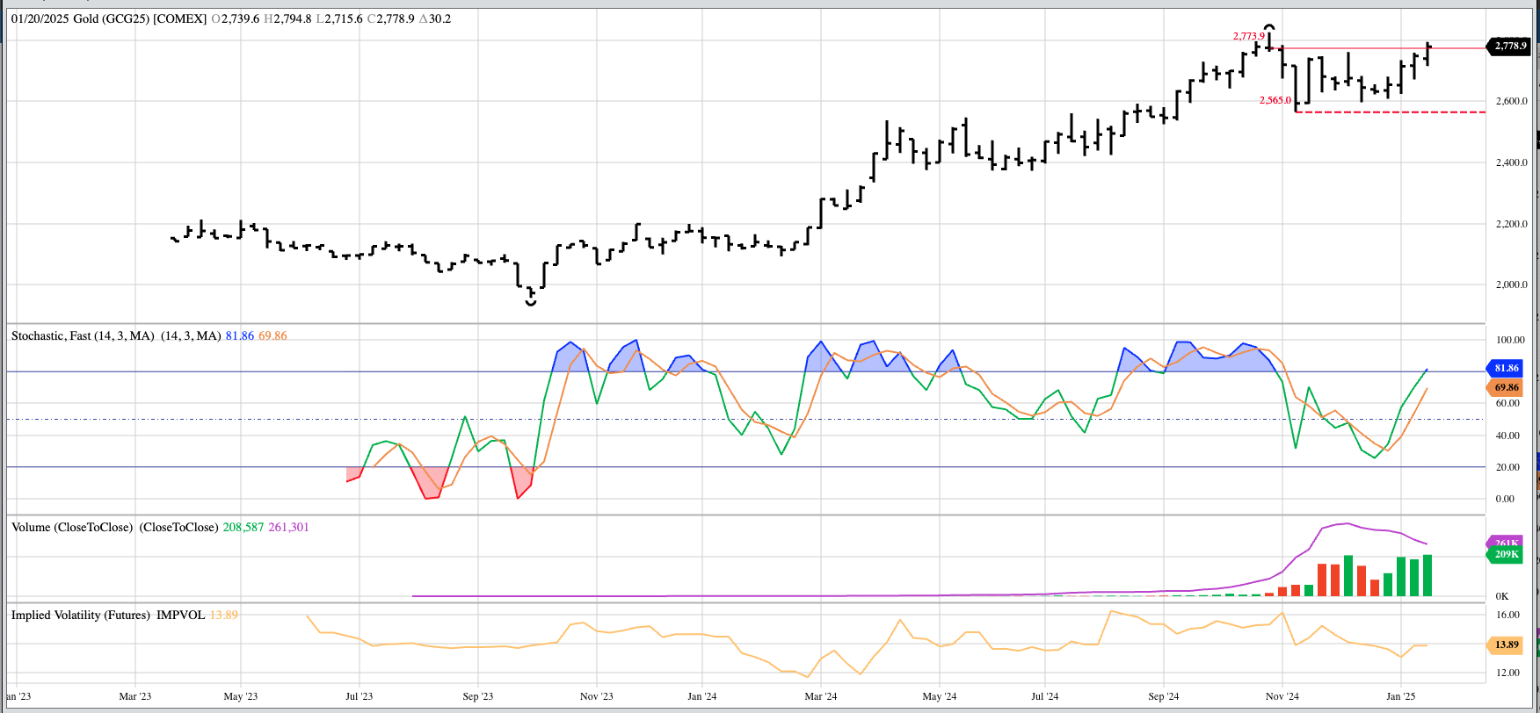
Task: Select the Volume (CloseToClose) study label
Action: pos(72,527)
